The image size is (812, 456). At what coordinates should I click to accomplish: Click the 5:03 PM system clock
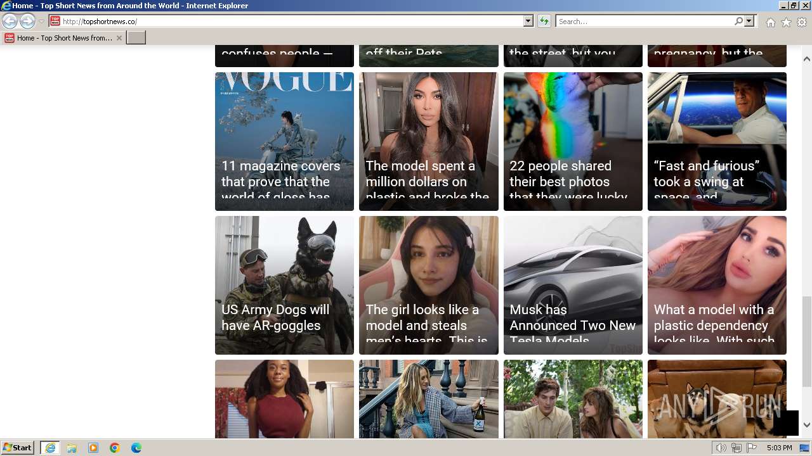[779, 448]
